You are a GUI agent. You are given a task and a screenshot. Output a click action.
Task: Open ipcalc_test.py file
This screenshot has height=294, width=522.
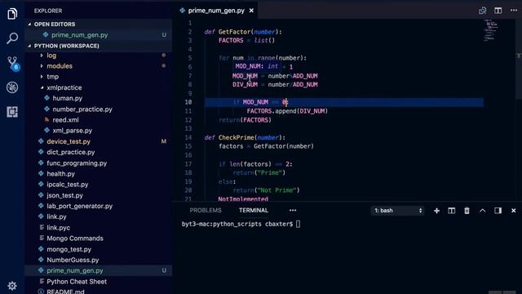[67, 185]
